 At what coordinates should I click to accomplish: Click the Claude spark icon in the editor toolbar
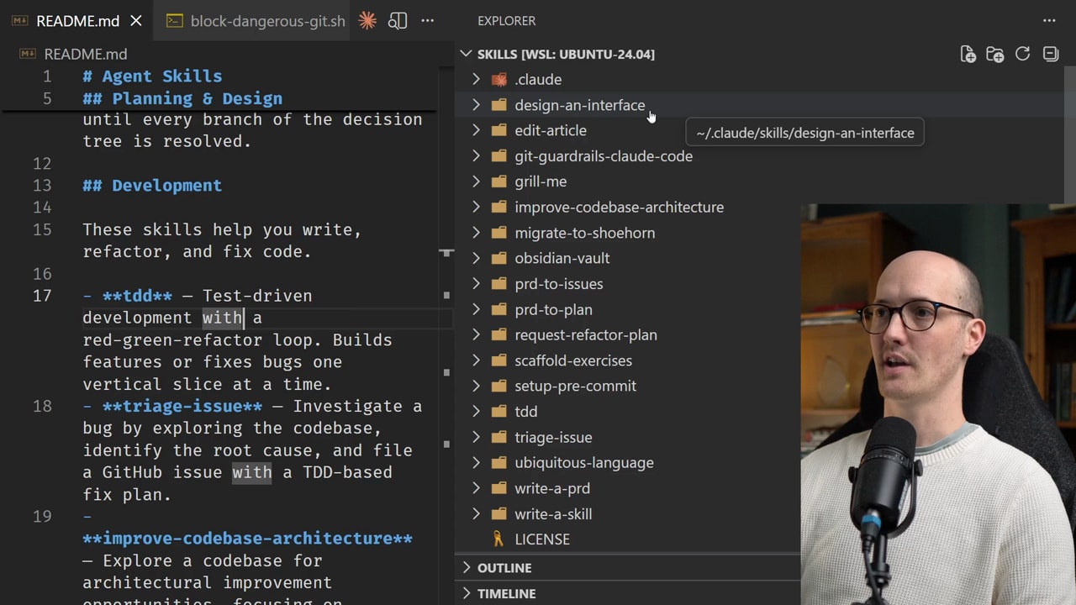tap(367, 21)
